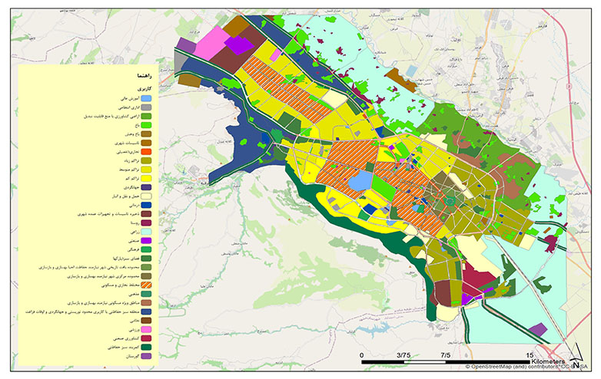This screenshot has width=601, height=379.
Task: Click the Kilometers scale bar label
Action: pyautogui.click(x=547, y=361)
